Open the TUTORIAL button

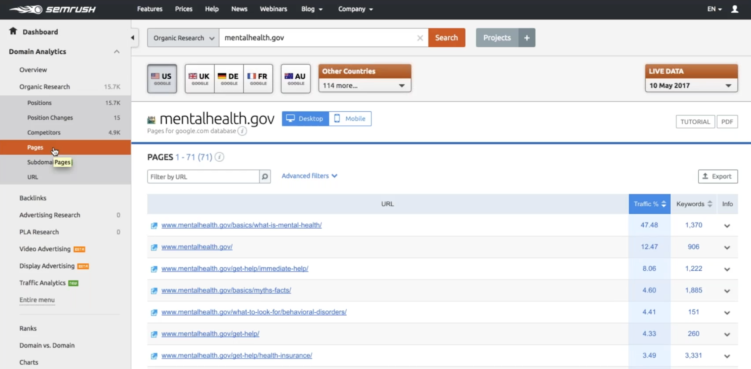tap(695, 122)
